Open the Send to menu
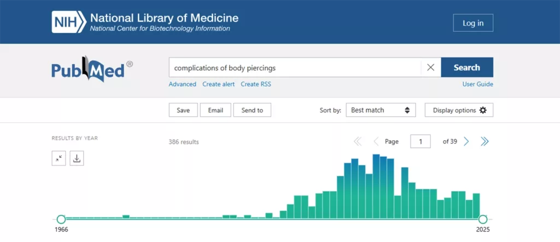Image resolution: width=560 pixels, height=242 pixels. pyautogui.click(x=252, y=110)
